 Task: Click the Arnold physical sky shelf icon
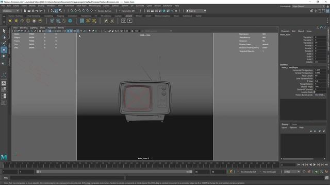(40, 21)
